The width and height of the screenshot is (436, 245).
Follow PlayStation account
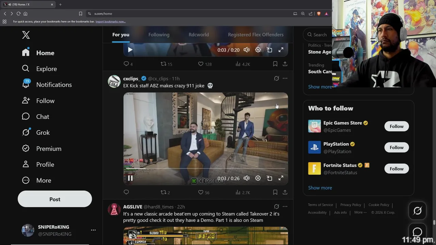396,147
